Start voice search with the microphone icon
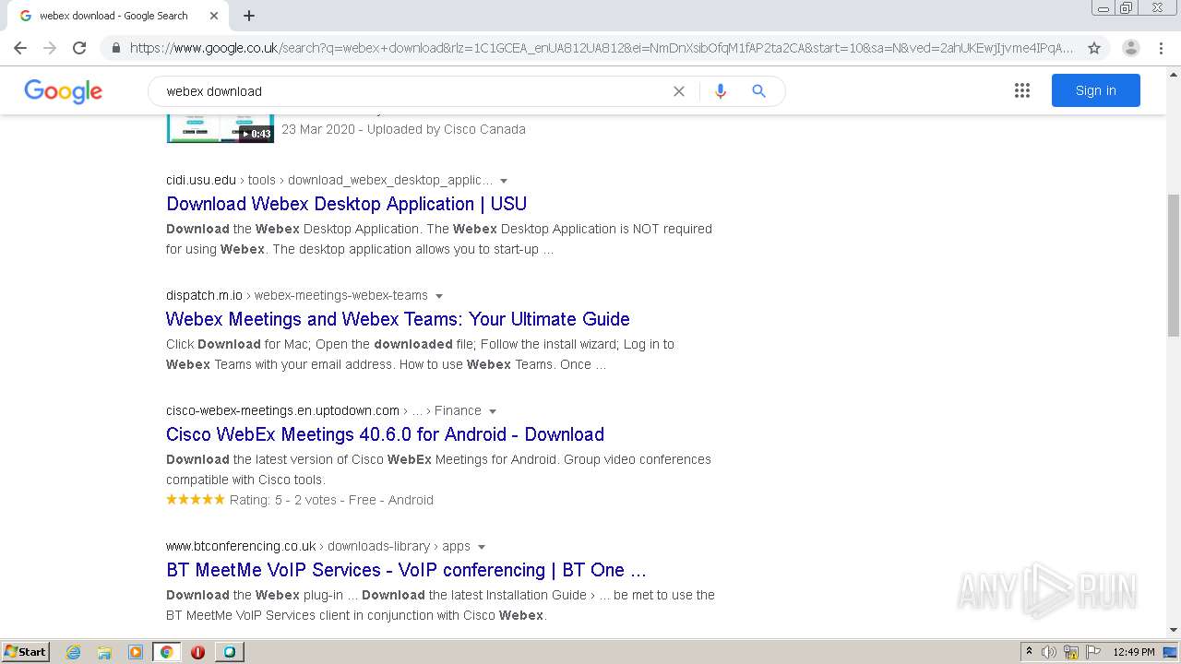The height and width of the screenshot is (664, 1181). 721,91
